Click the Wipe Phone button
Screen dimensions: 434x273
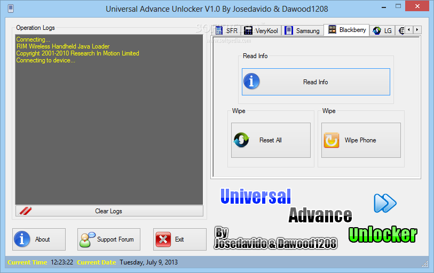[361, 140]
